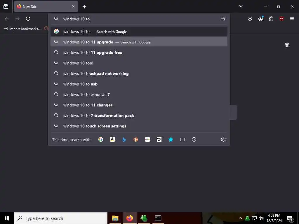Screen dimensions: 299x224
Task: Choose the 'windows 10 tool' suggestion
Action: pyautogui.click(x=139, y=63)
